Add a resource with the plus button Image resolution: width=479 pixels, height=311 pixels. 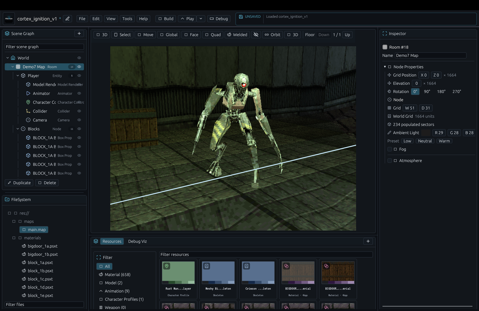click(x=368, y=241)
